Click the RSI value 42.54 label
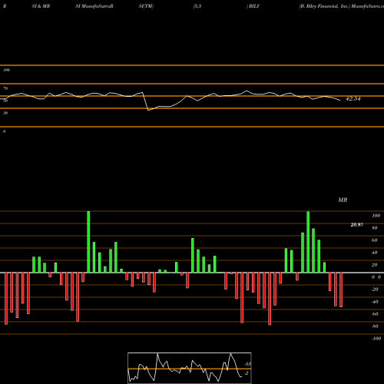This screenshot has height=384, width=384. pyautogui.click(x=353, y=99)
